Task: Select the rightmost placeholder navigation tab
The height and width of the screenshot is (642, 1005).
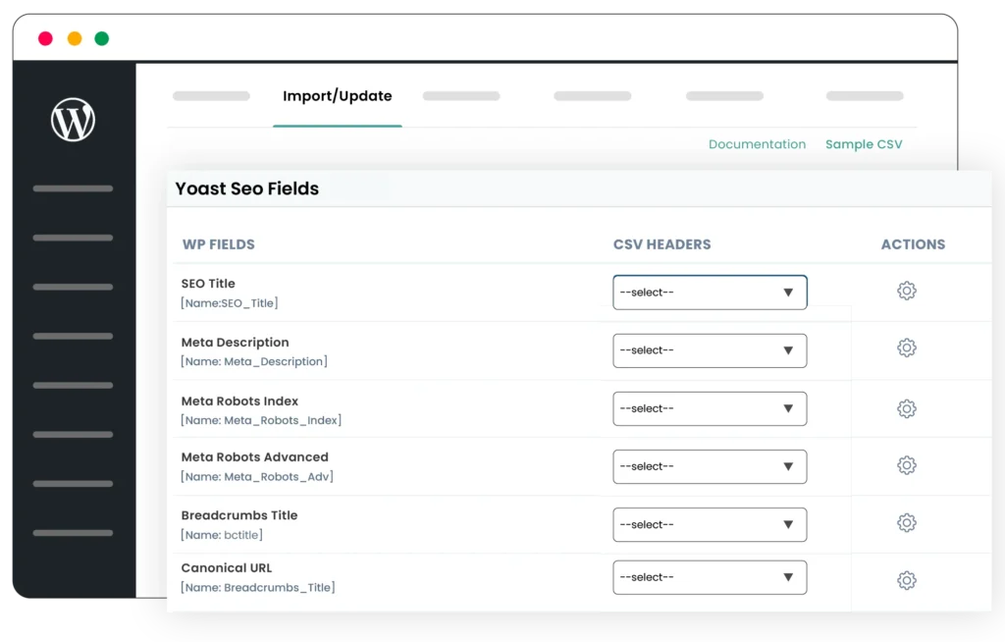Action: pyautogui.click(x=864, y=96)
